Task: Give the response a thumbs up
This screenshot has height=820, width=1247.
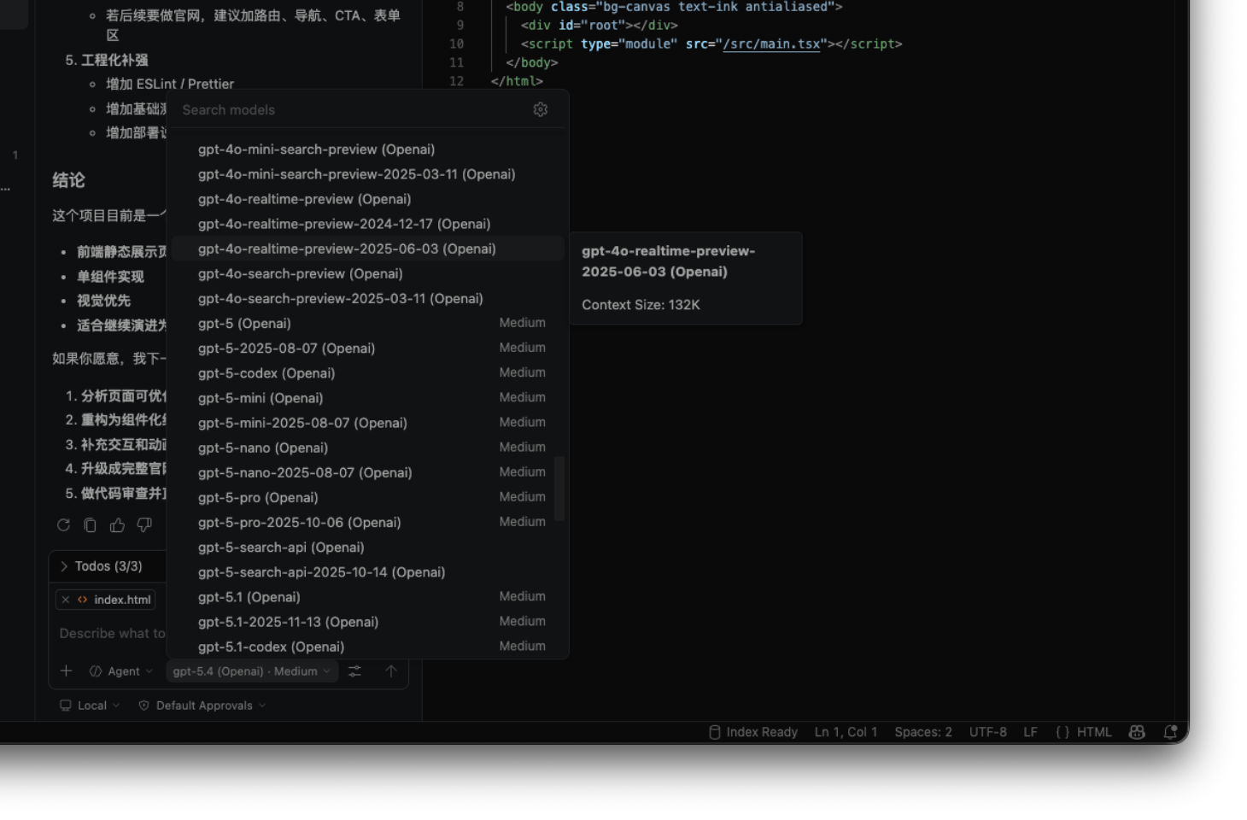Action: pos(117,524)
